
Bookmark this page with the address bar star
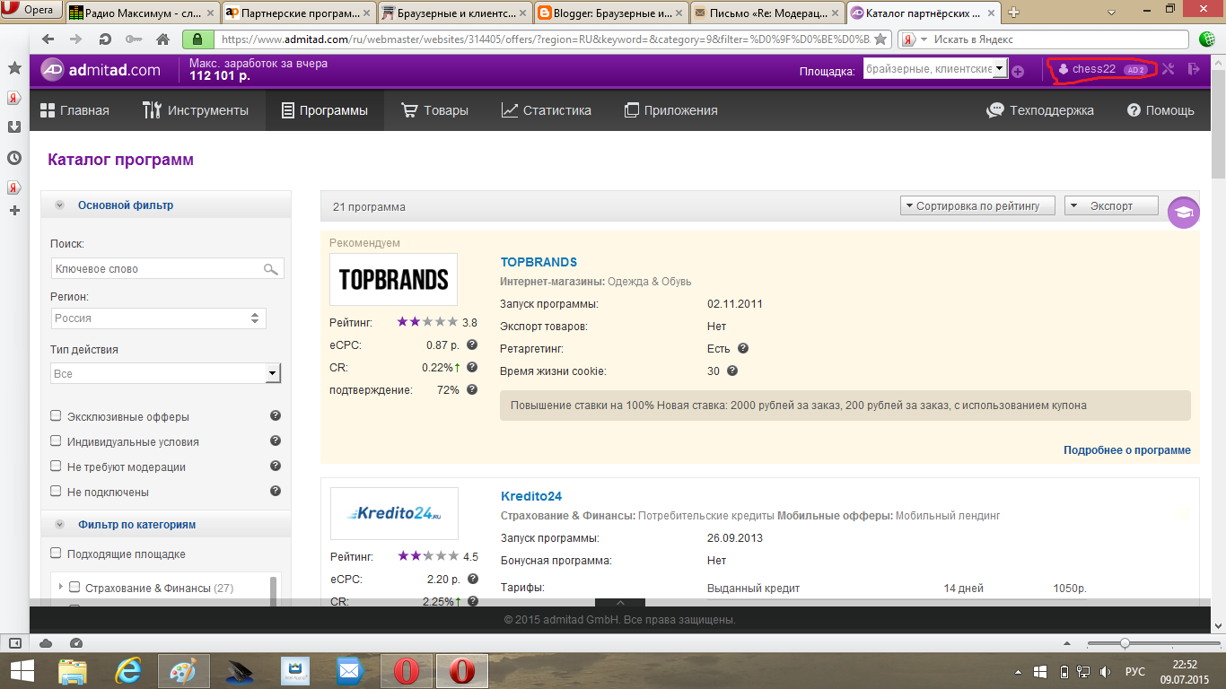click(x=881, y=39)
